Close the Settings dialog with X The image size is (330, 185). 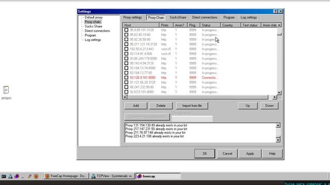pos(280,11)
